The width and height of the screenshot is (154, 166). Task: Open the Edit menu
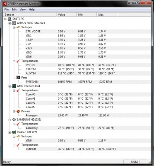14,10
